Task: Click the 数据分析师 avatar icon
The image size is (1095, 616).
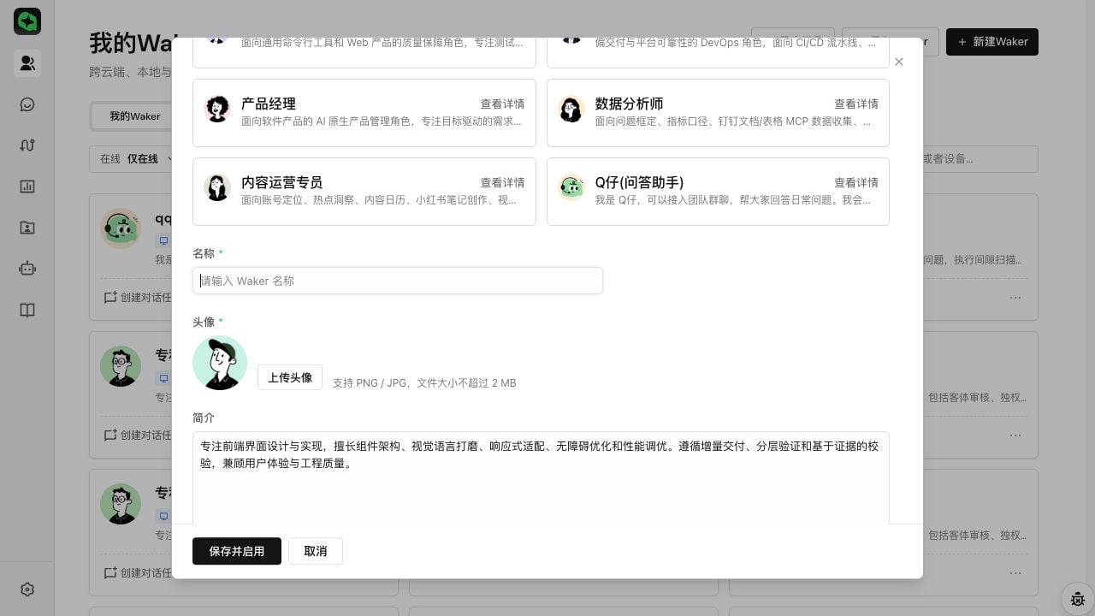Action: [x=571, y=109]
